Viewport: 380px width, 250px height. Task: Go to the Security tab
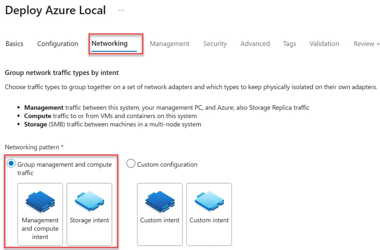215,44
